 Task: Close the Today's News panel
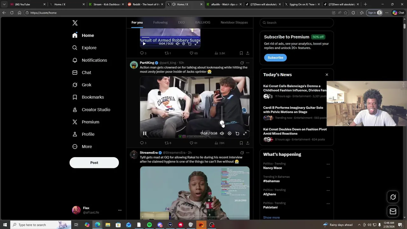pos(327,75)
